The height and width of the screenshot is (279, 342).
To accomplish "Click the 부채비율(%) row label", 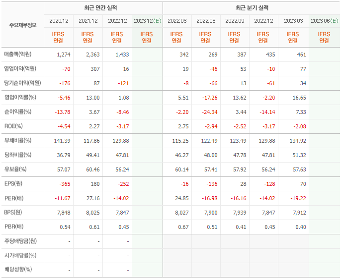I will (18, 140).
